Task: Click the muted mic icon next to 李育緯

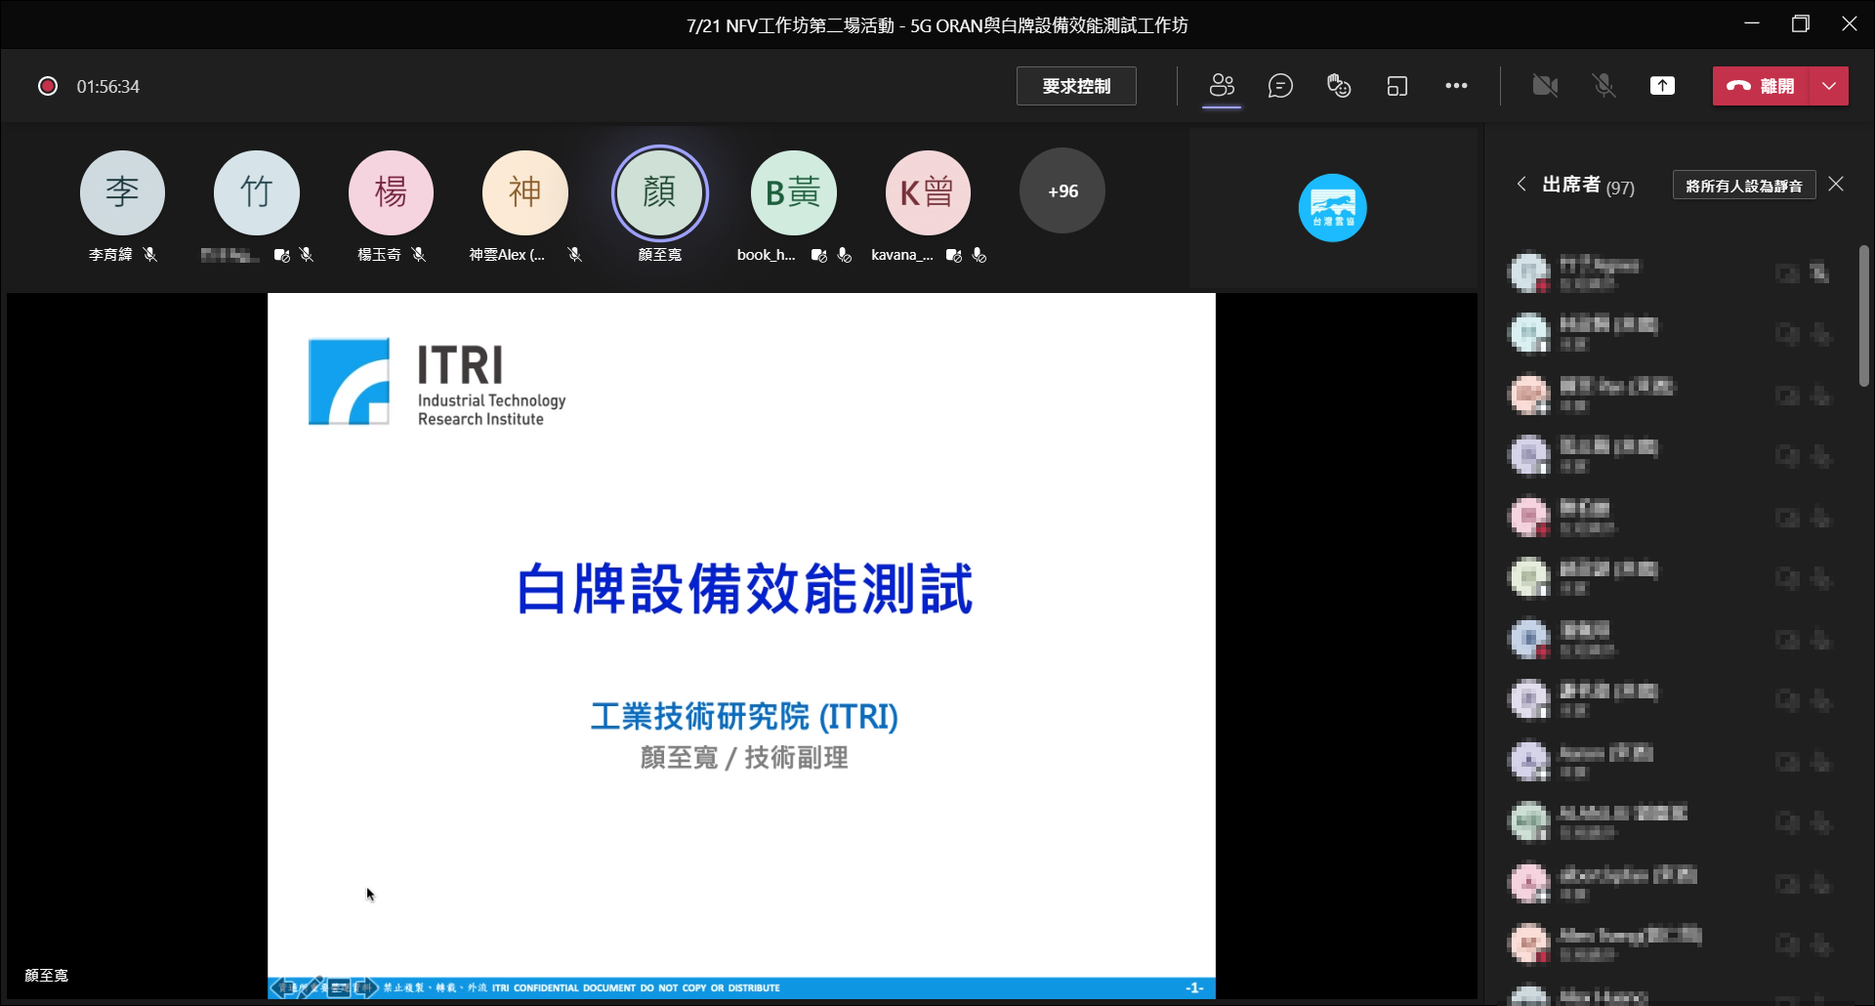Action: [x=149, y=254]
